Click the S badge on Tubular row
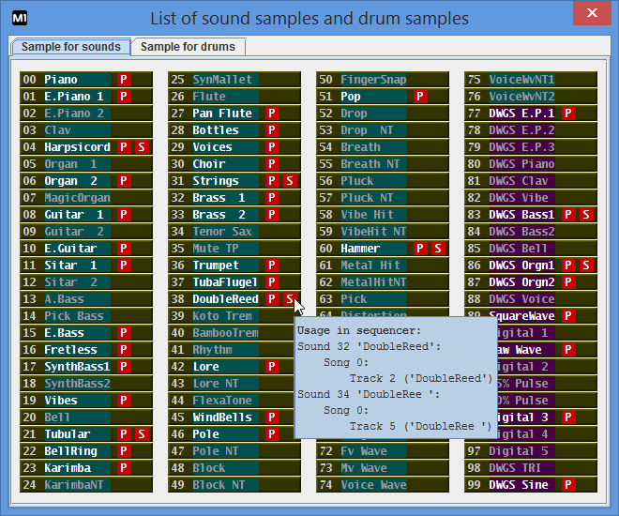This screenshot has width=619, height=516. pos(142,434)
